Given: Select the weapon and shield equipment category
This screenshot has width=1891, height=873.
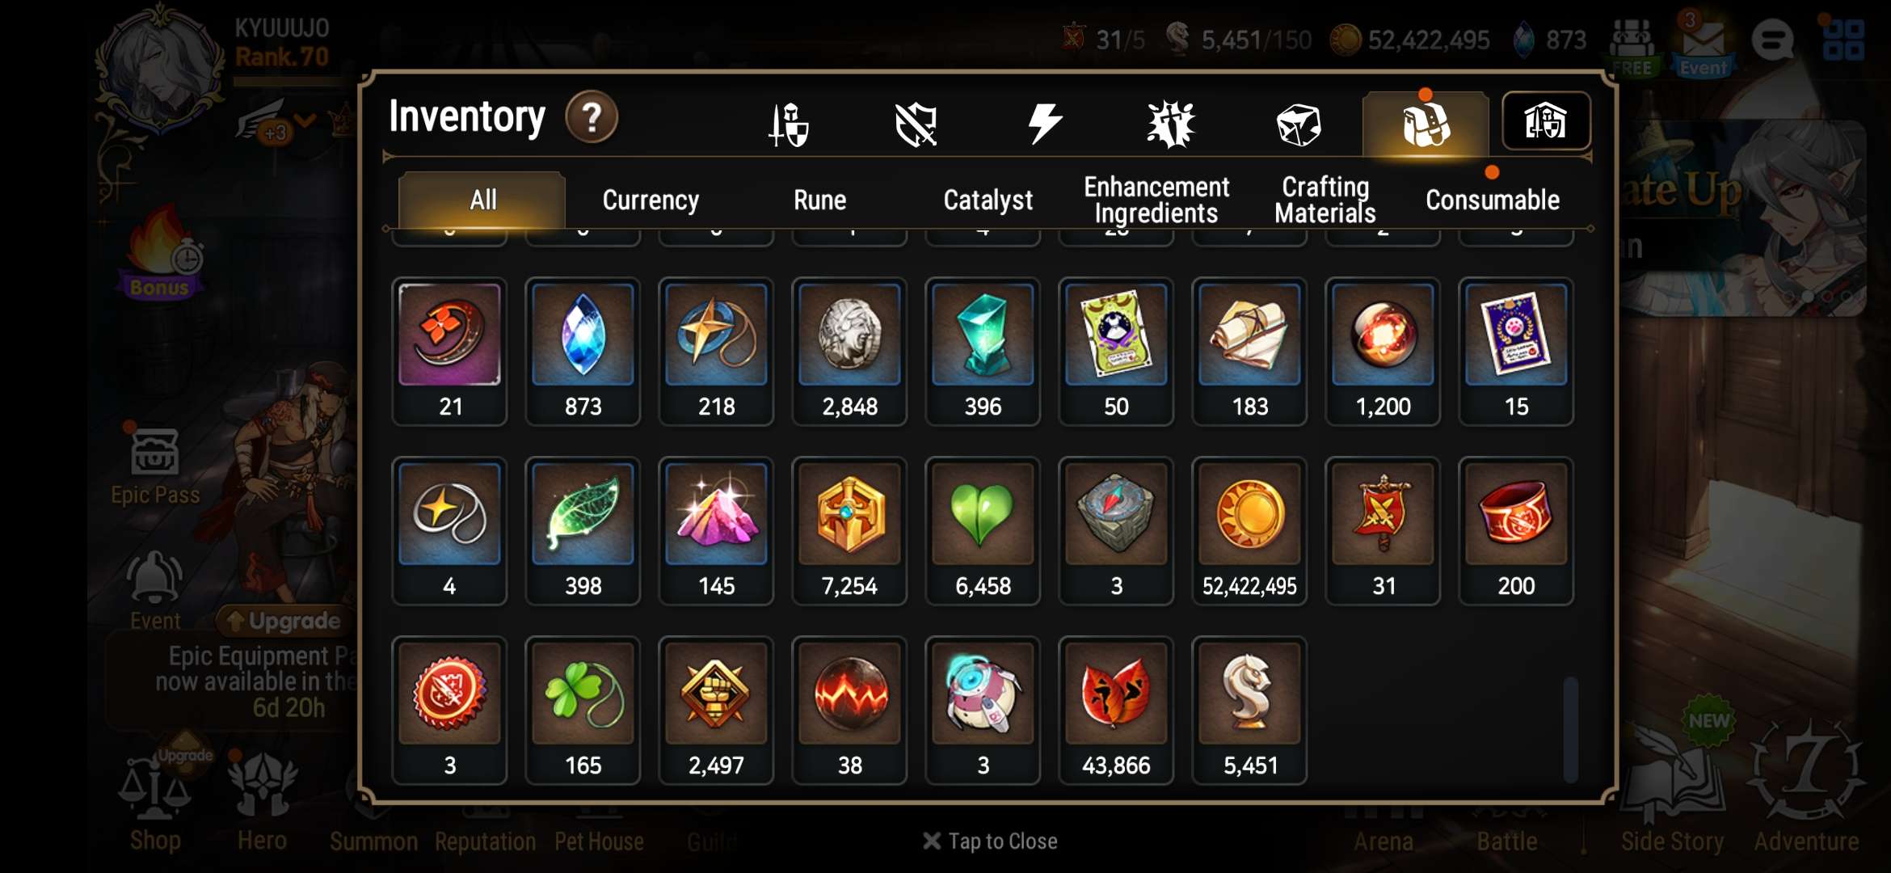Looking at the screenshot, I should pyautogui.click(x=788, y=124).
